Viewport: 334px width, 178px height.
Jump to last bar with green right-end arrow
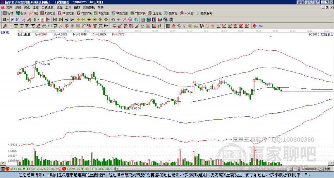pos(61,19)
